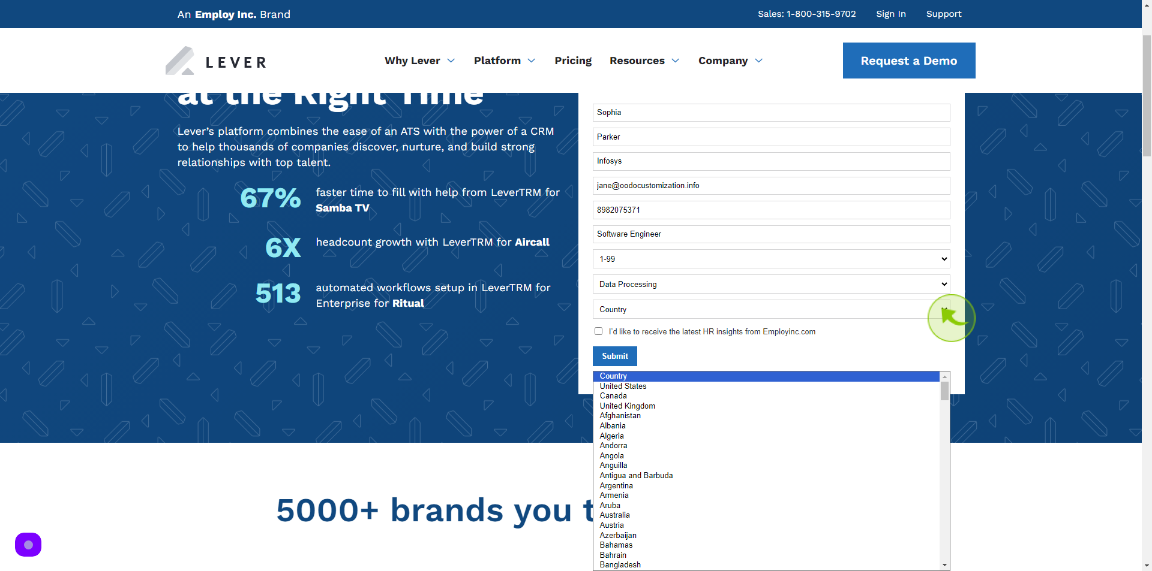
Task: Click the Aircall text
Action: [532, 242]
